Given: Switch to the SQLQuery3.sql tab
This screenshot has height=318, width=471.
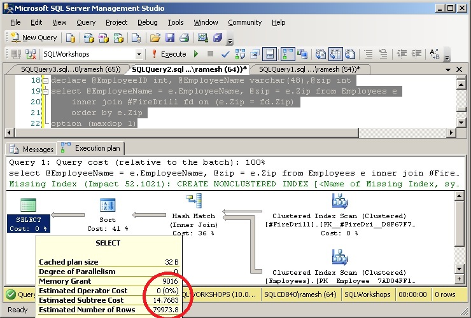Looking at the screenshot, I should [x=70, y=69].
